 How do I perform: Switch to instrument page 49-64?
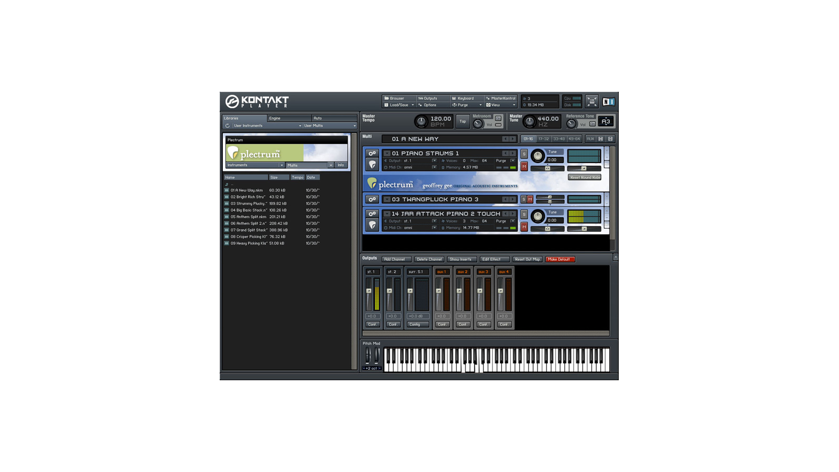point(574,139)
